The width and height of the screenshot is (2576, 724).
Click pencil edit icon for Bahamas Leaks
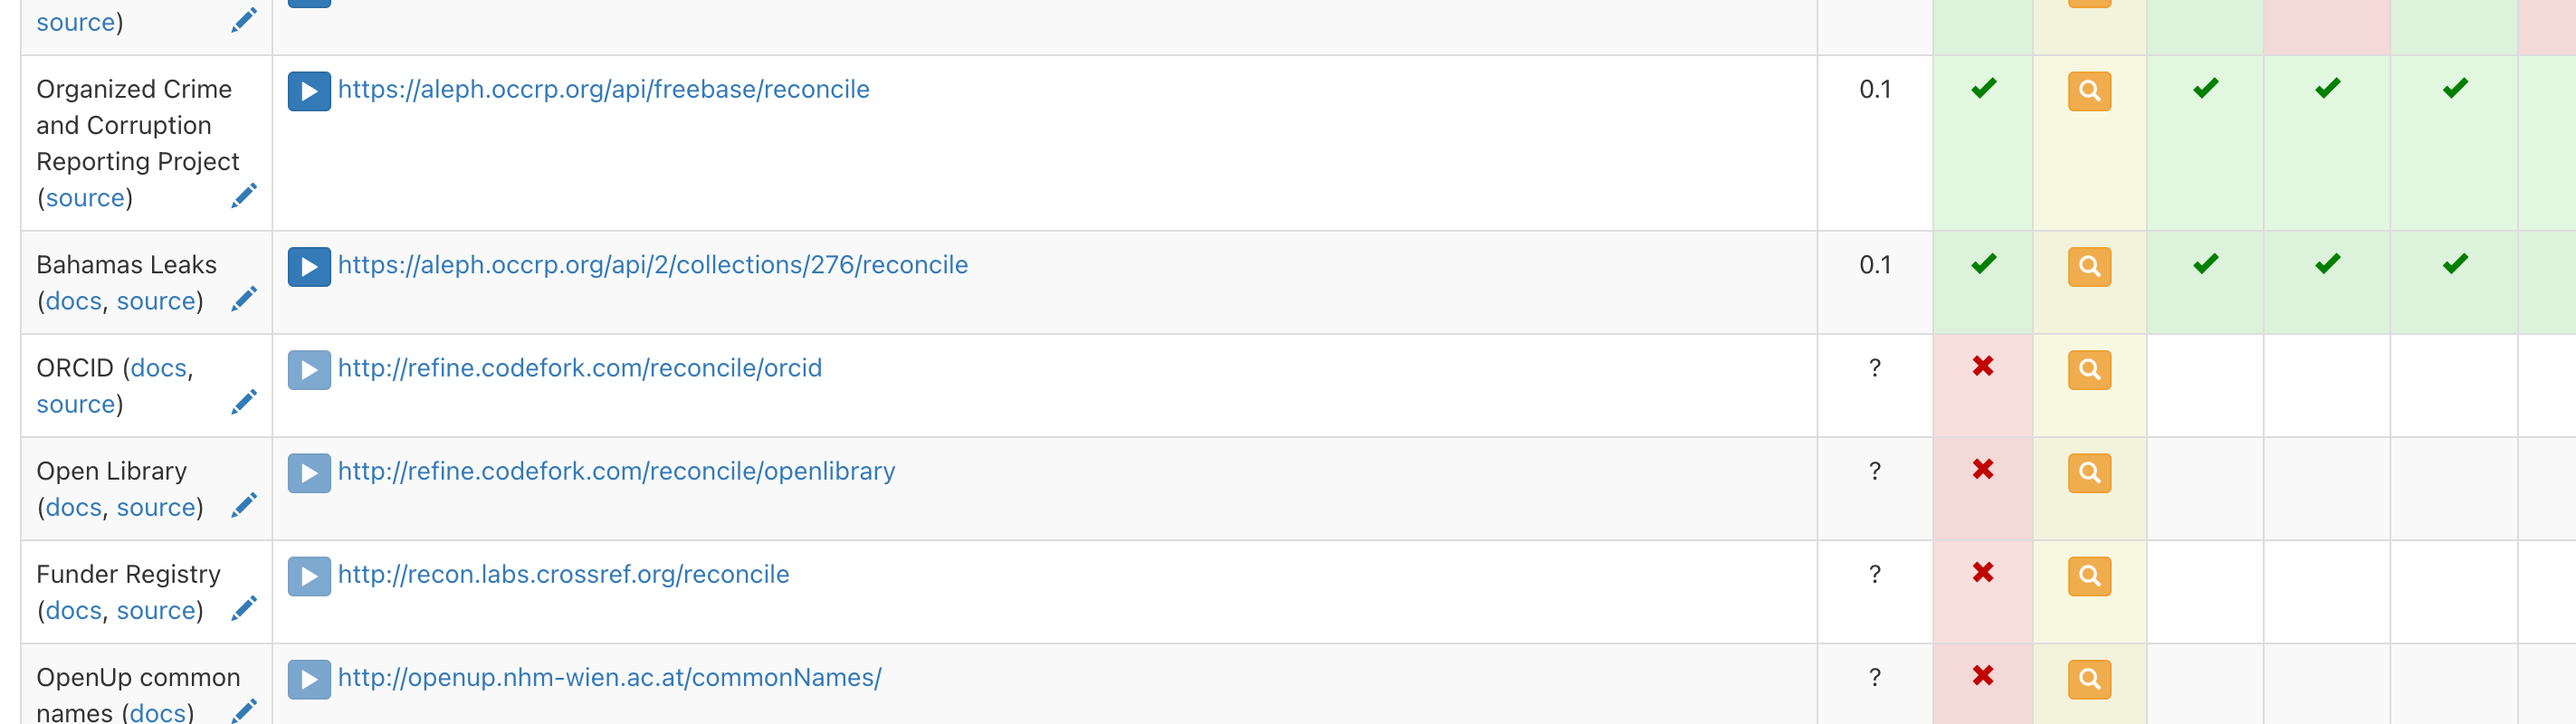click(x=244, y=300)
